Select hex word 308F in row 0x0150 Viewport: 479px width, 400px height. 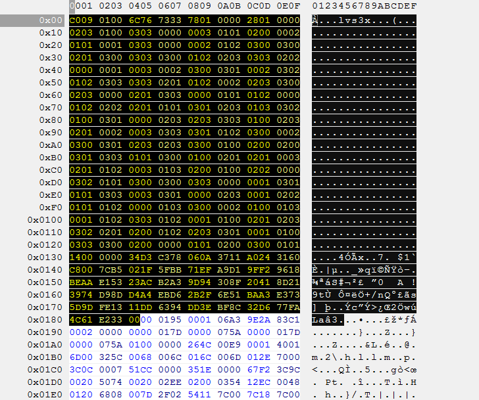click(x=229, y=282)
